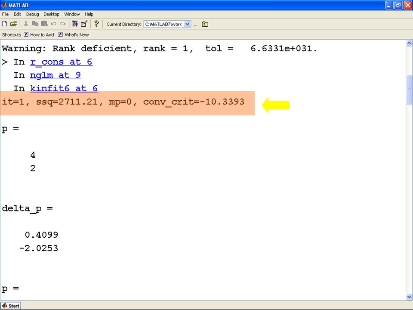The image size is (413, 310).
Task: Click the Copy icon in toolbar
Action: coord(35,24)
